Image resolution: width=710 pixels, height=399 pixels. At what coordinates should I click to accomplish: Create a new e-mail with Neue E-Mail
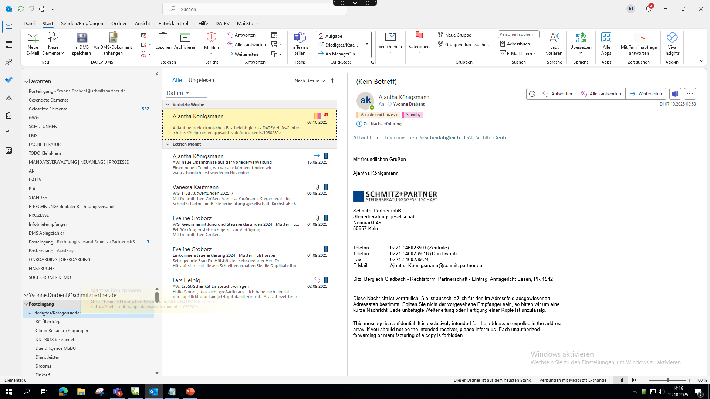(33, 44)
